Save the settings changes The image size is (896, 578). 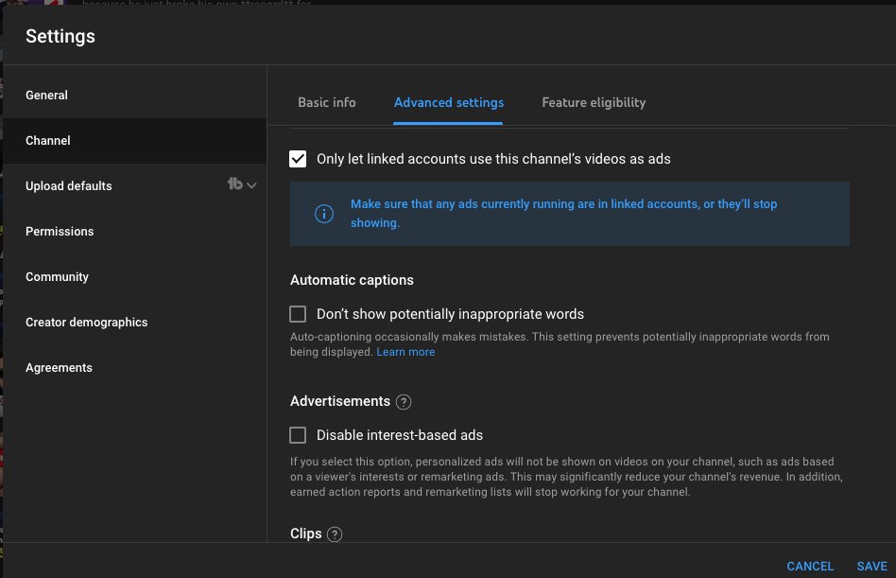(871, 566)
